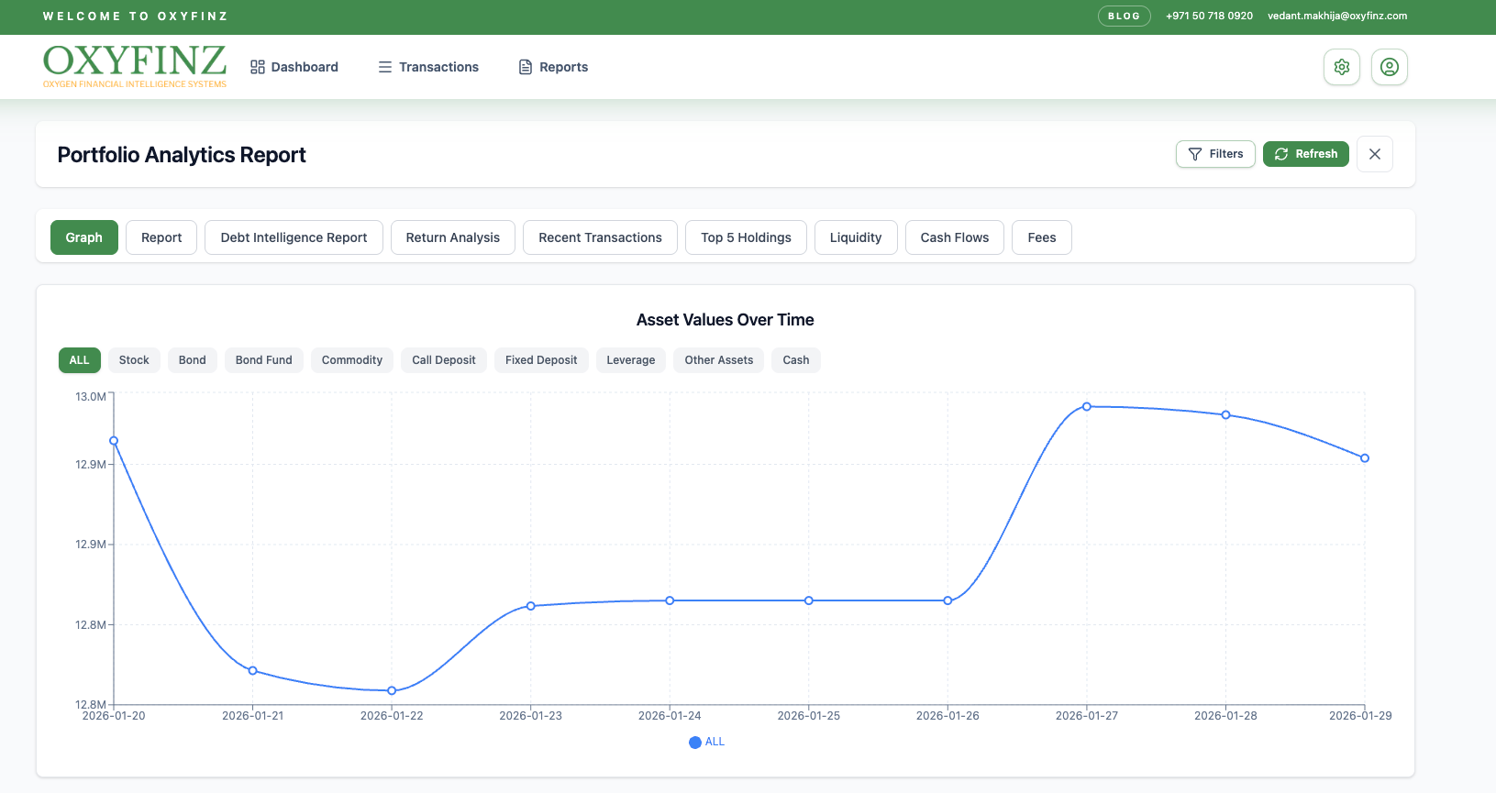Click the 2026-01-27 data point on chart
The image size is (1496, 793).
pos(1087,406)
